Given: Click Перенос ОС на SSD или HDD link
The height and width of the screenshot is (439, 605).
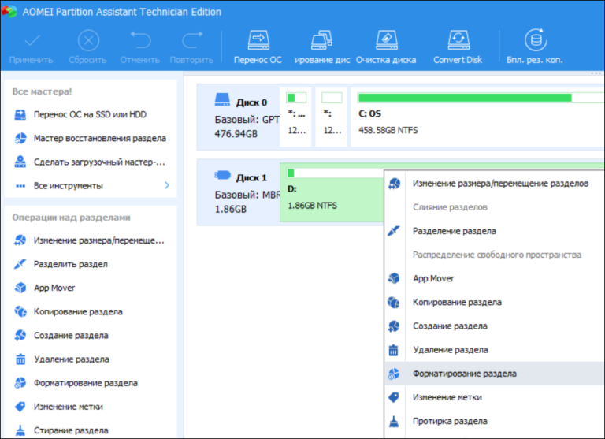Looking at the screenshot, I should tap(90, 114).
